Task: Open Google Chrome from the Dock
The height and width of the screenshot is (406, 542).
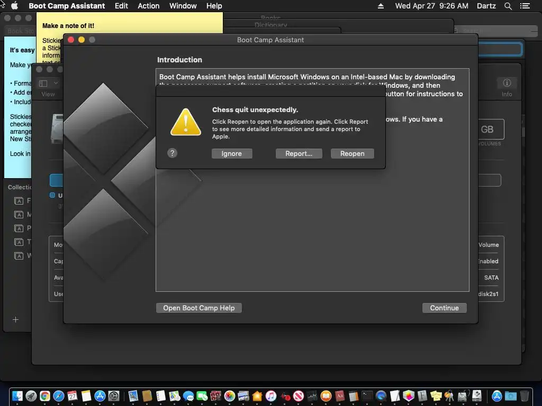Action: (44, 395)
